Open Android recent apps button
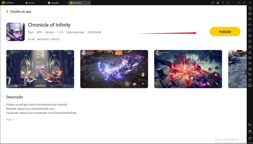Image resolution: width=253 pixels, height=144 pixels. click(250, 138)
